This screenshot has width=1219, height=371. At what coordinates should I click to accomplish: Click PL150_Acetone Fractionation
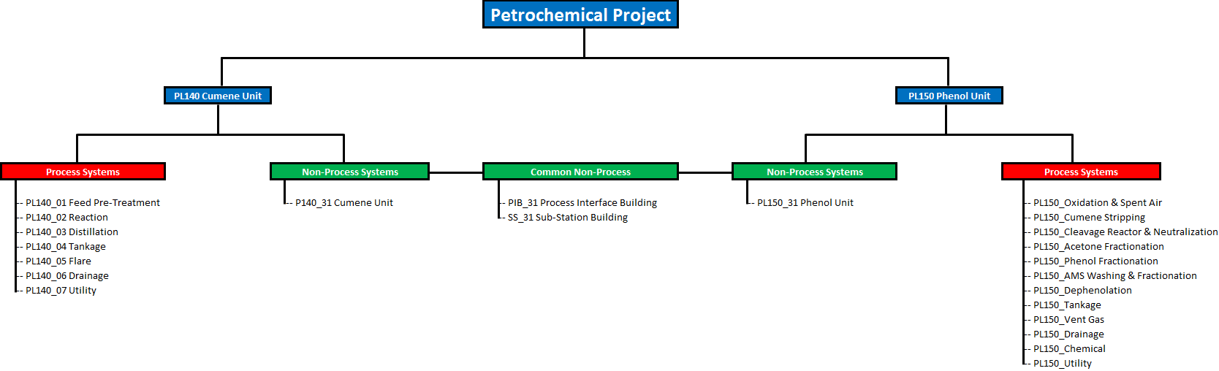(1098, 247)
